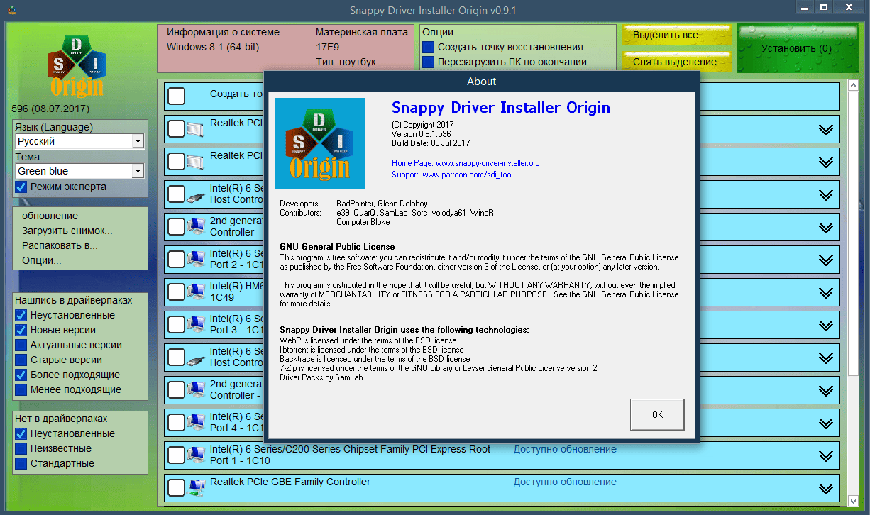Image resolution: width=870 pixels, height=515 pixels.
Task: Tick the 'Создать точ...' row checkbox
Action: [176, 96]
